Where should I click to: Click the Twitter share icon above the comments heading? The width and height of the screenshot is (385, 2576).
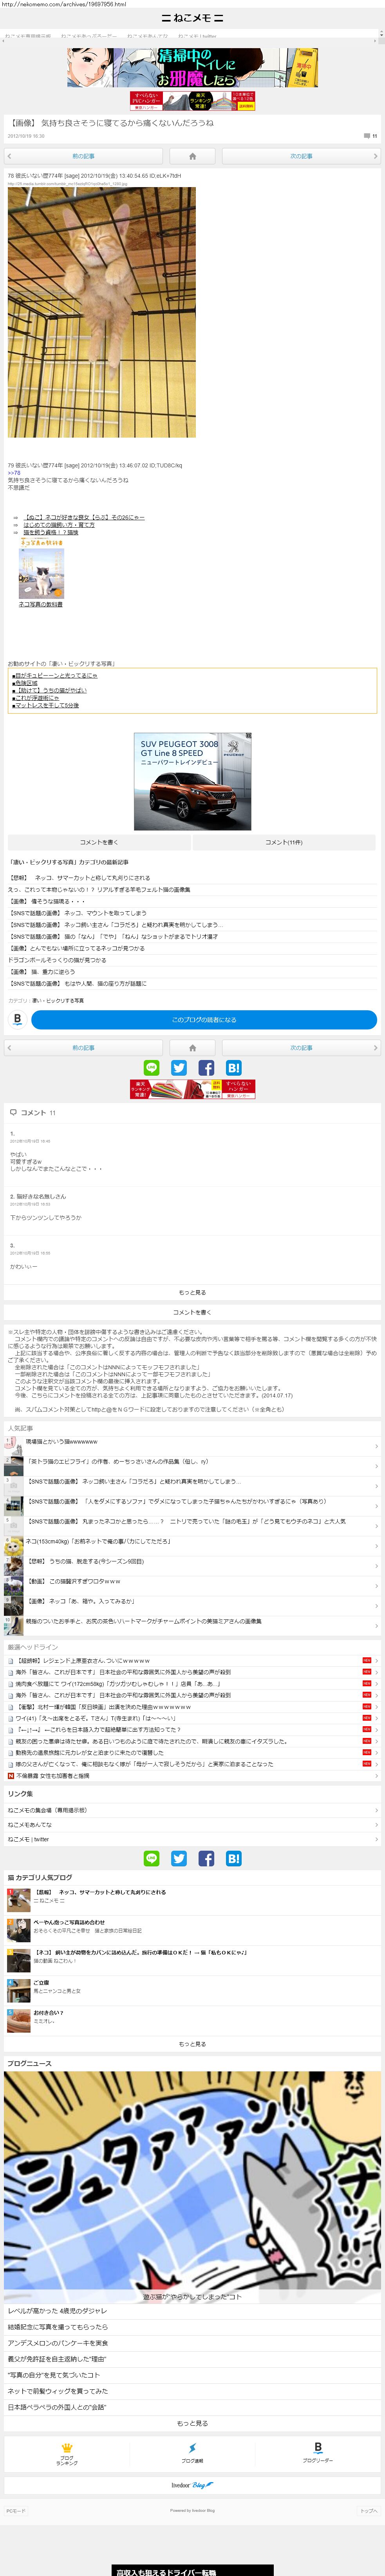coord(179,1068)
